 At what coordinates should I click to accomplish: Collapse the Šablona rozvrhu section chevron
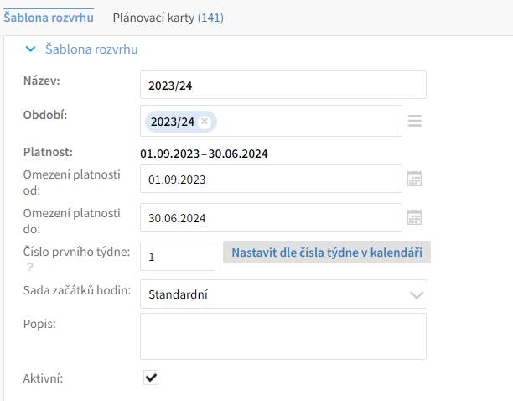point(30,49)
